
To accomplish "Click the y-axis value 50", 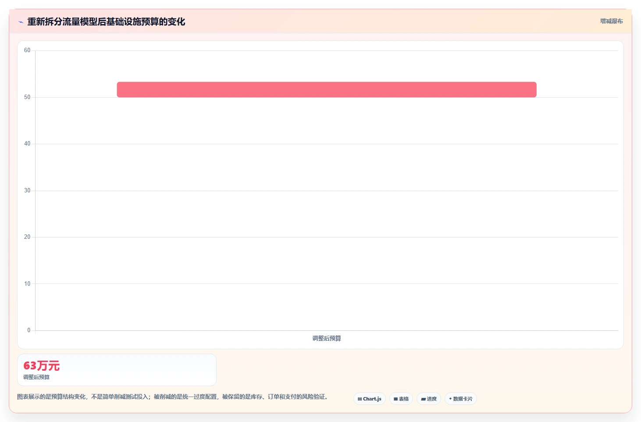I will (x=27, y=97).
